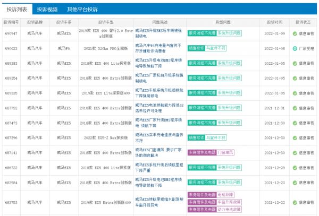Click the 车窗升降故障 tag

pyautogui.click(x=228, y=202)
